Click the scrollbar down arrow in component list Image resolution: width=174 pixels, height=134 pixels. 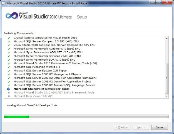167,96
